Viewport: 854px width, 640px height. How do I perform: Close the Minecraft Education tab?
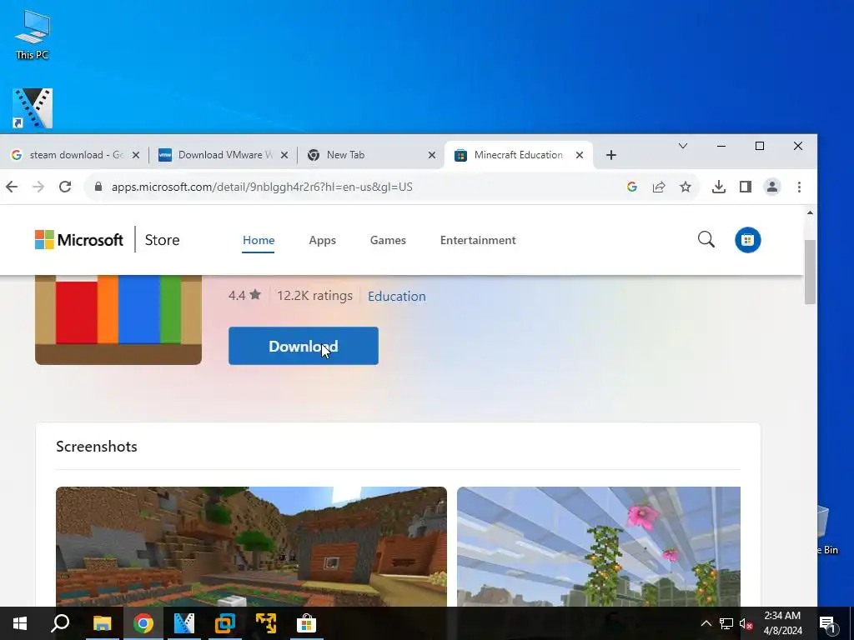coord(580,155)
